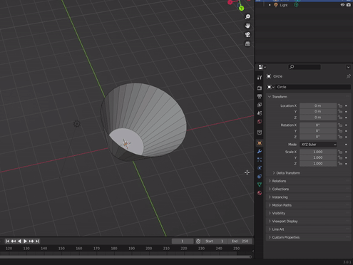Expand the Light row in outliner
The image size is (353, 265).
[270, 5]
